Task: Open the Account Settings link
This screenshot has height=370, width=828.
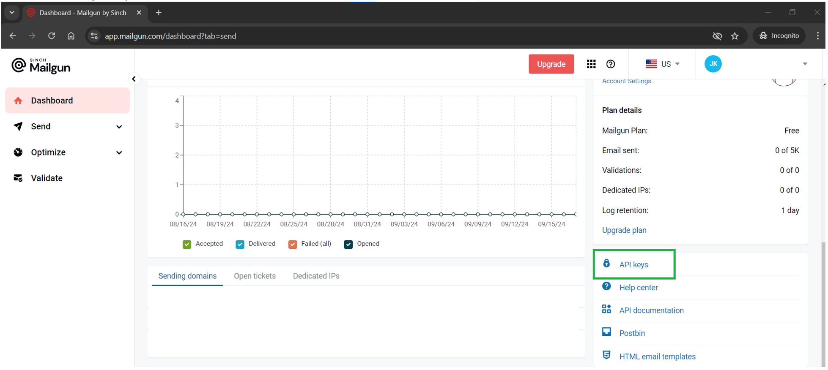Action: coord(626,81)
